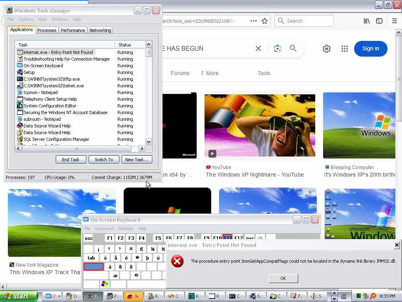Toggle the browser sidebar icon
This screenshot has width=402, height=302.
(379, 21)
